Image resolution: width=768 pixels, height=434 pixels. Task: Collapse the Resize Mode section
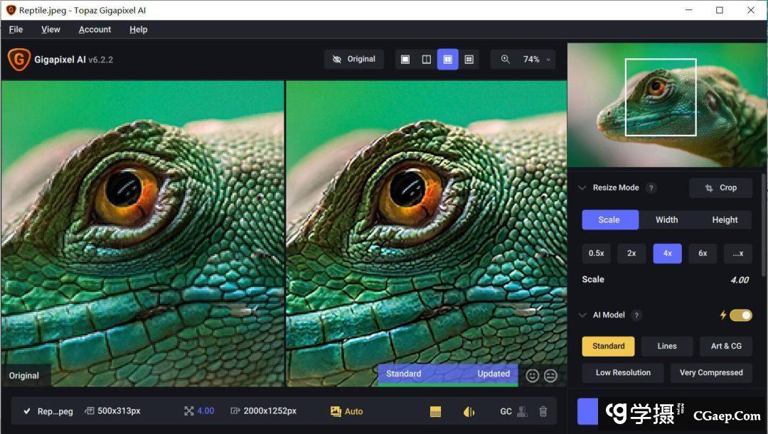coord(582,188)
